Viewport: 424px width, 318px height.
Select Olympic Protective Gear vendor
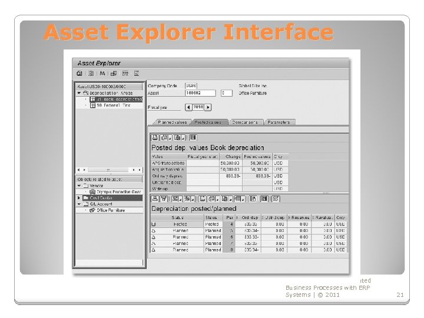119,192
